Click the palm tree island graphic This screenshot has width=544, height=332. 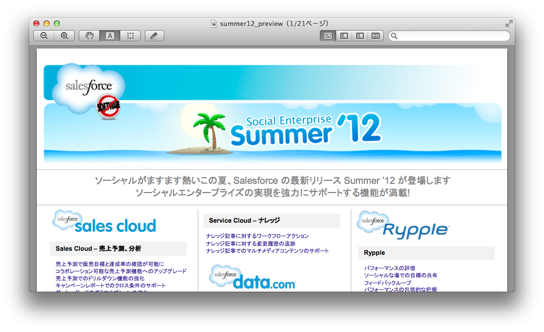(x=204, y=134)
